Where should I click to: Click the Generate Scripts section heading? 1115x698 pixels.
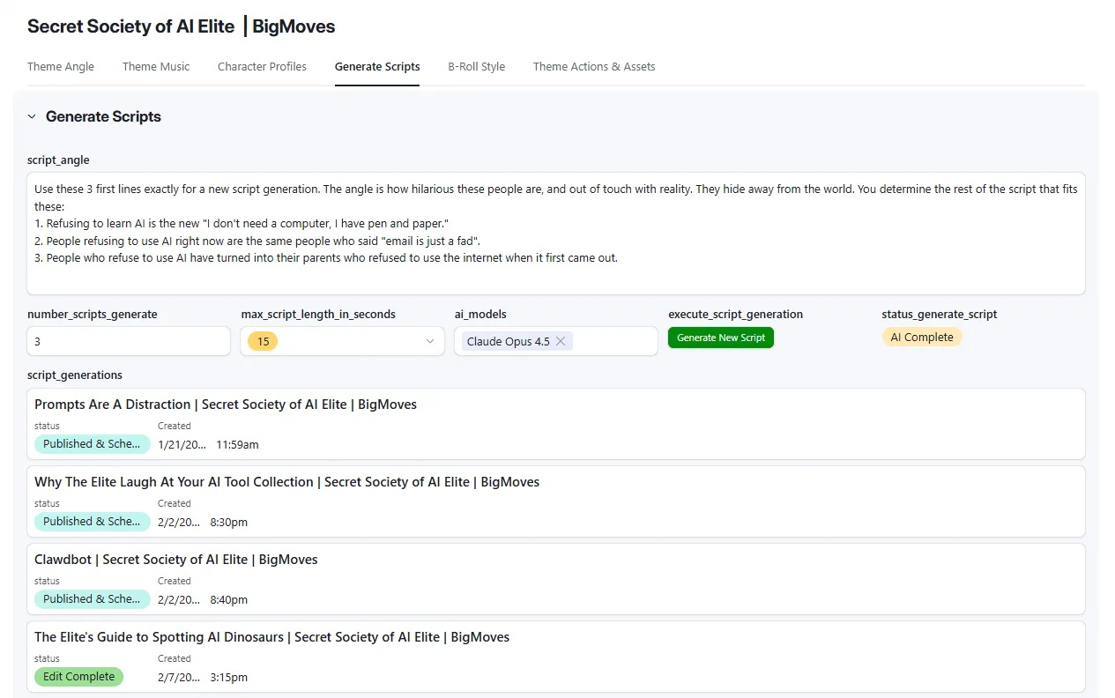[103, 116]
